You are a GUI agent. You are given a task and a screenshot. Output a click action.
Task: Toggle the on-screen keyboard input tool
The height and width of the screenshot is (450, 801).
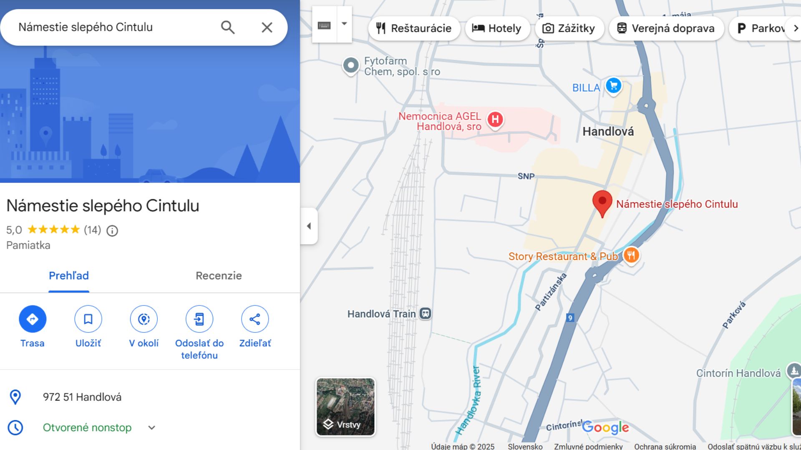(x=324, y=25)
